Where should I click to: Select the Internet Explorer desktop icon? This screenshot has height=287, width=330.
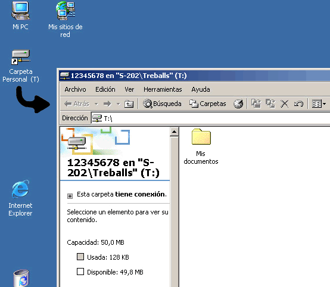20,198
